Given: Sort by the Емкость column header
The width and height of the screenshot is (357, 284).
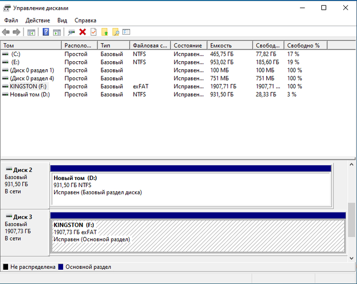Looking at the screenshot, I should click(x=230, y=45).
